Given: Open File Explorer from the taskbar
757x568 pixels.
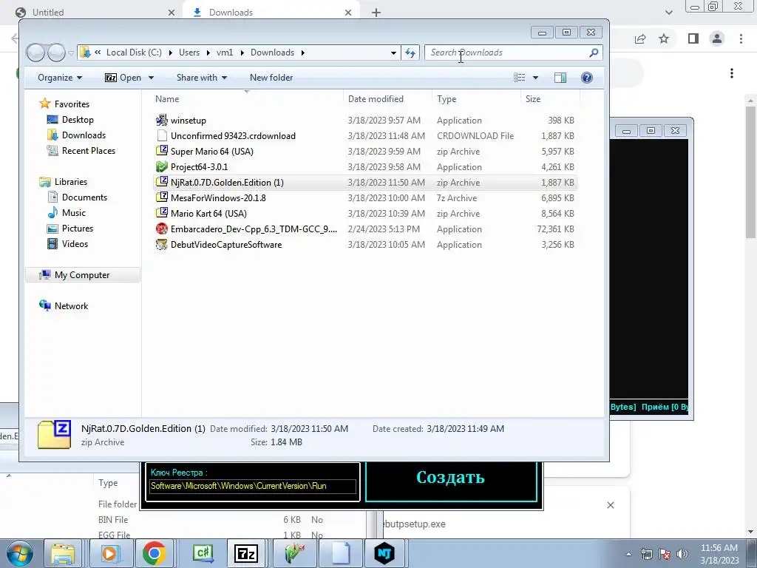Looking at the screenshot, I should pos(64,553).
